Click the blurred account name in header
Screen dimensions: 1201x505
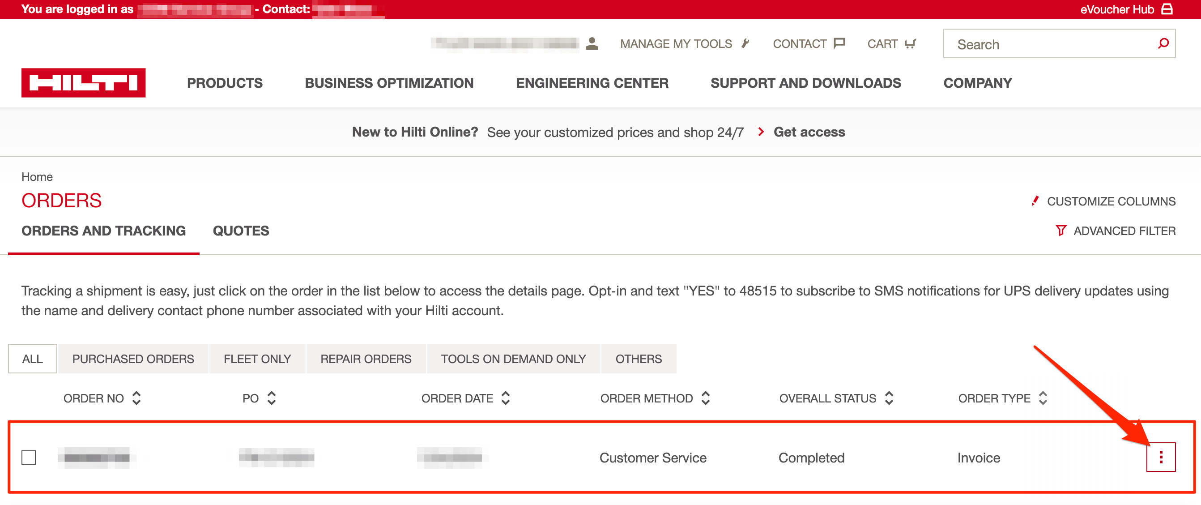point(504,43)
